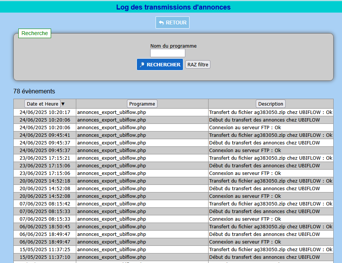Select the Recherche legend label

35,34
